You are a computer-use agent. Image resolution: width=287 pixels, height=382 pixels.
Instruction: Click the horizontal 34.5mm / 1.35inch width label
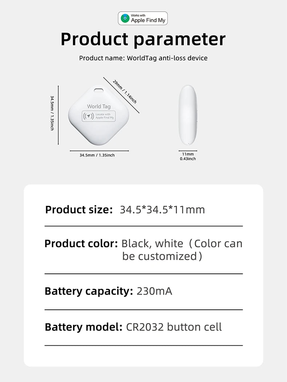97,155
